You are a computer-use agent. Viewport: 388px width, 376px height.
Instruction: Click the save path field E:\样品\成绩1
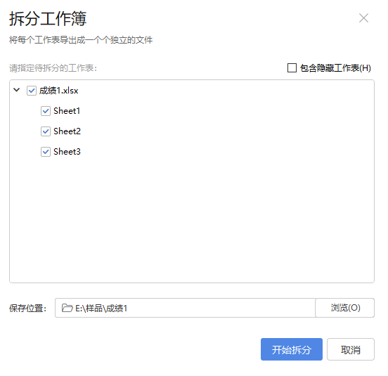(185, 308)
